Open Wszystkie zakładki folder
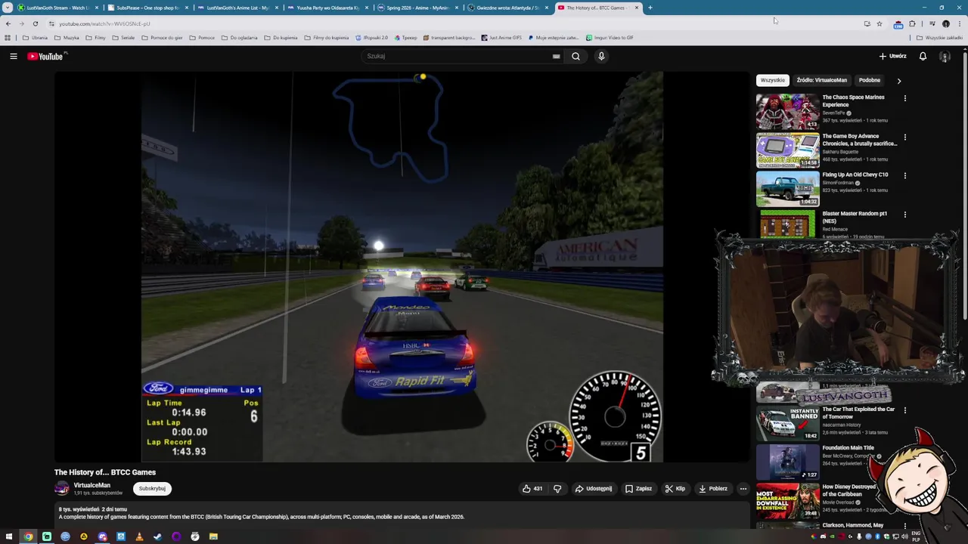Viewport: 968px width, 544px height. pyautogui.click(x=939, y=38)
